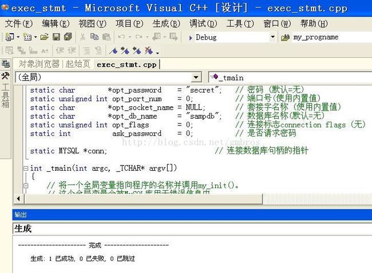Click the Paste clipboard icon
This screenshot has width=372, height=273.
(x=106, y=37)
